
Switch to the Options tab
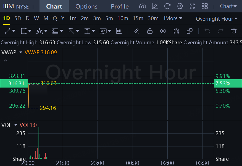(86, 6)
